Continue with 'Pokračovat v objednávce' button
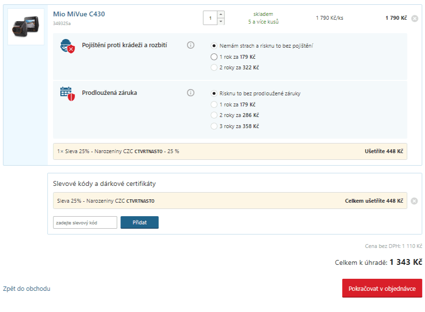Screen dimensions: 425x312 [382, 288]
